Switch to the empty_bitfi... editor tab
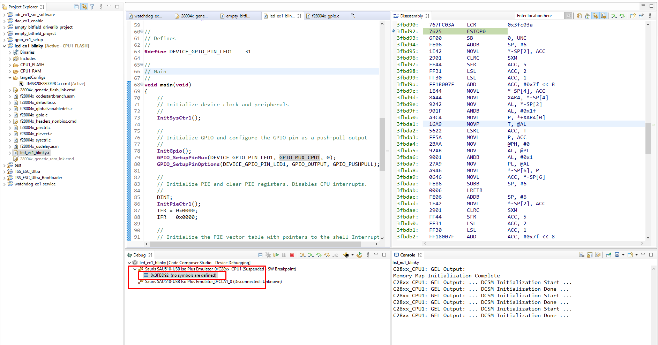The width and height of the screenshot is (658, 345). 238,16
